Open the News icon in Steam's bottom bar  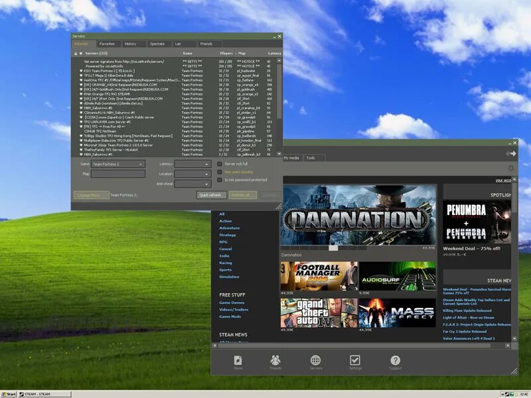pyautogui.click(x=238, y=361)
